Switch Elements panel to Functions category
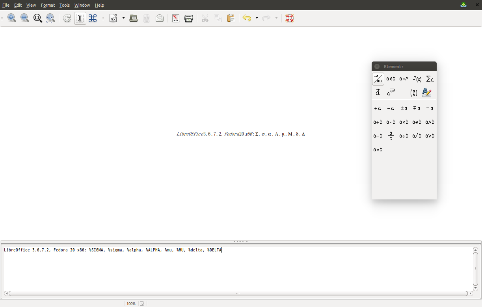Screen dimensions: 482x307 pyautogui.click(x=417, y=79)
